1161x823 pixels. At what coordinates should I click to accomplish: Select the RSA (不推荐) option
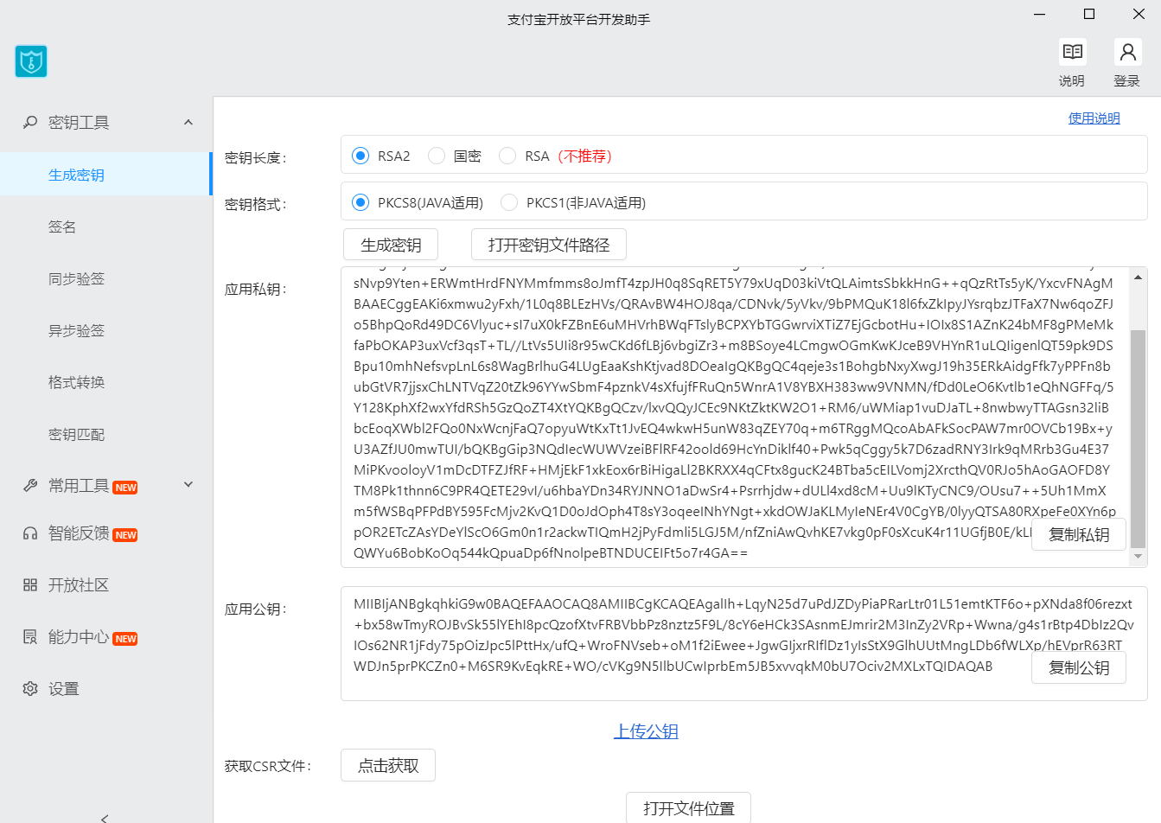[507, 156]
